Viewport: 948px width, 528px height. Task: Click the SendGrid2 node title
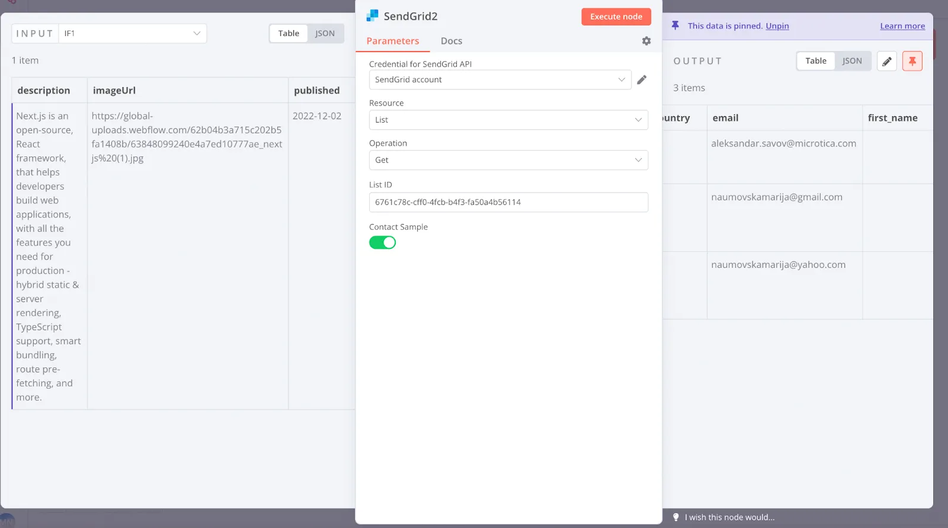(x=411, y=16)
